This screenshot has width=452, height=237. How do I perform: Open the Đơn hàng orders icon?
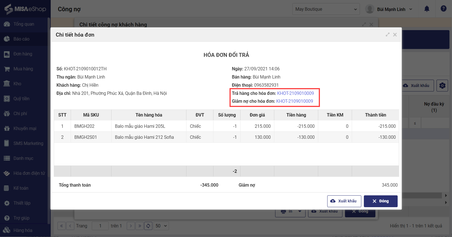pos(7,54)
